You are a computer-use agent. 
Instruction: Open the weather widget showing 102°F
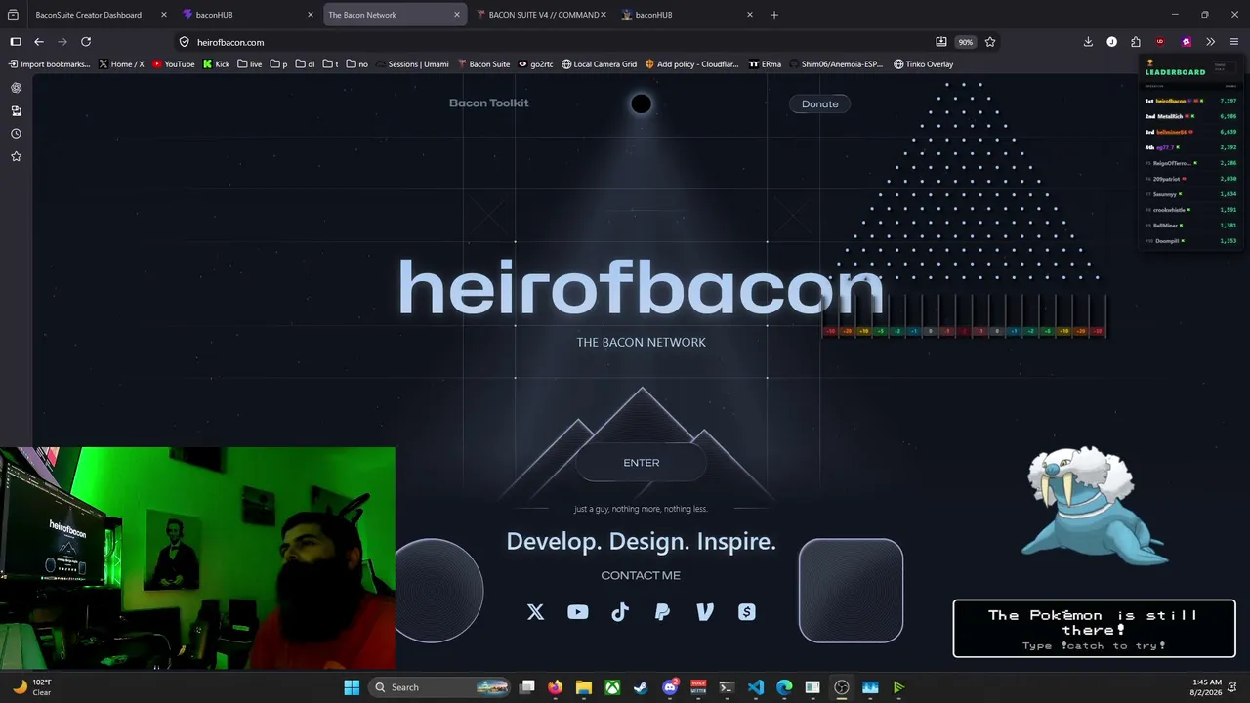pyautogui.click(x=31, y=687)
